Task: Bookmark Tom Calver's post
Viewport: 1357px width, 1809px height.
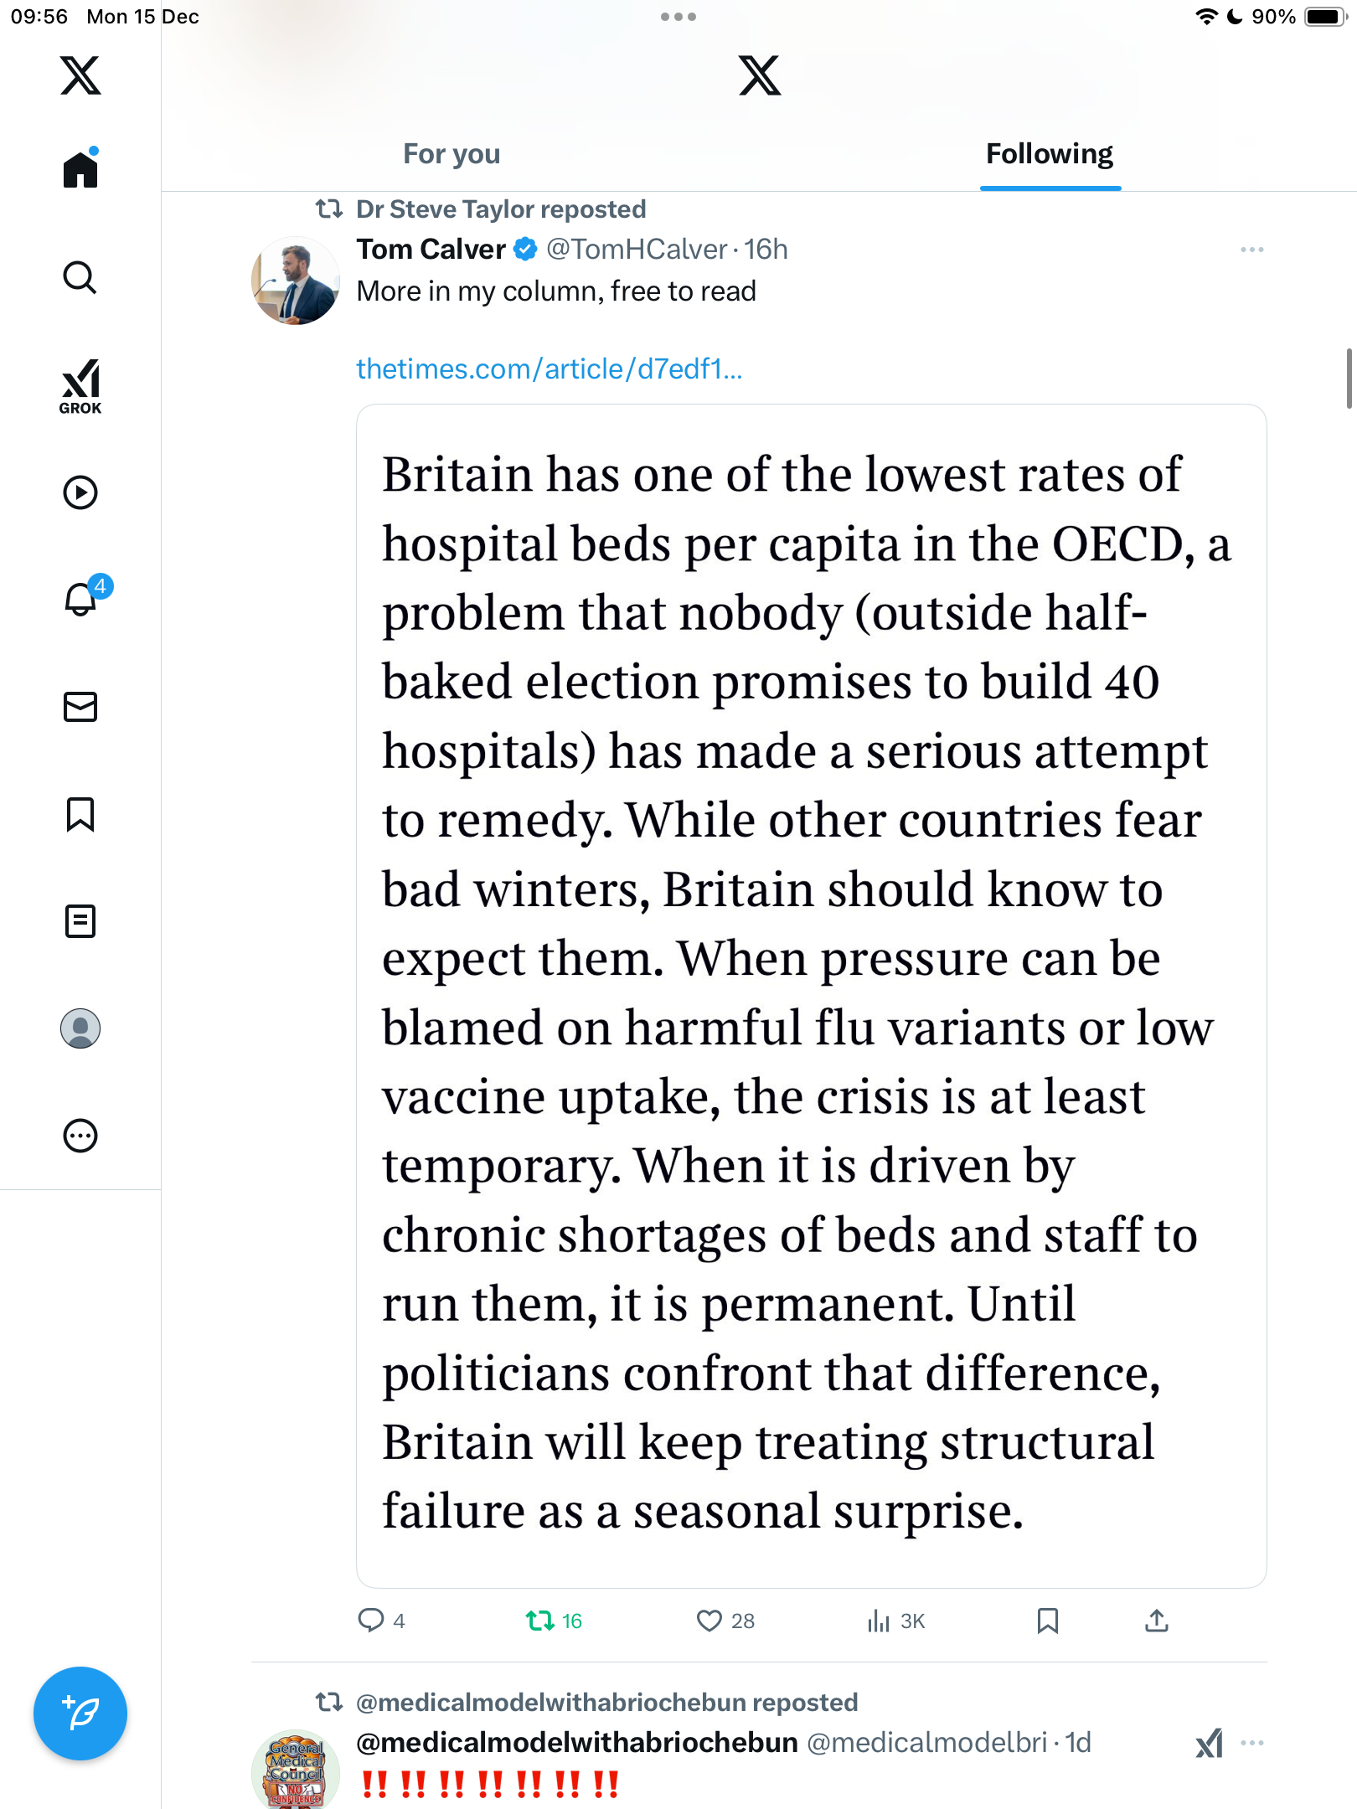Action: [x=1047, y=1621]
